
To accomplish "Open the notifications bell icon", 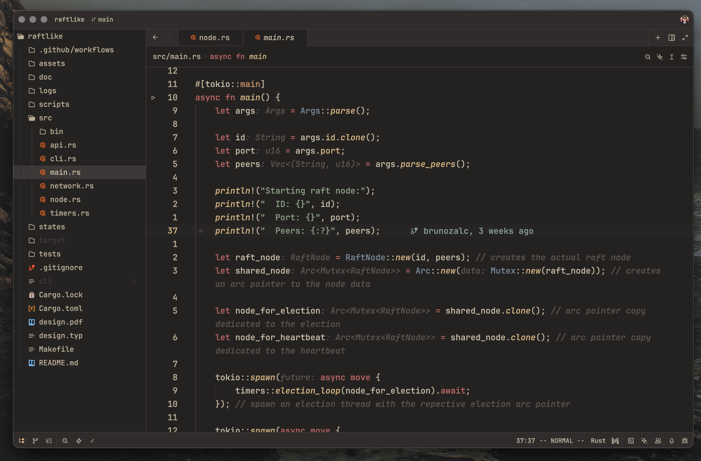I will (672, 440).
